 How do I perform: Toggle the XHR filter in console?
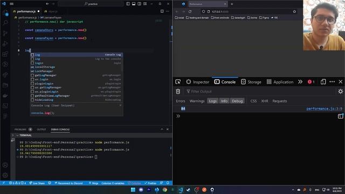(265, 101)
